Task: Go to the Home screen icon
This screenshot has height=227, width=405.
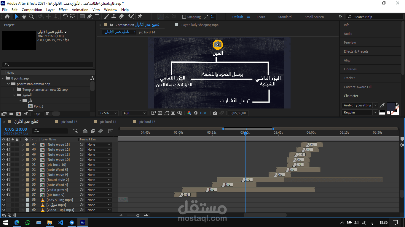Action: pos(7,17)
